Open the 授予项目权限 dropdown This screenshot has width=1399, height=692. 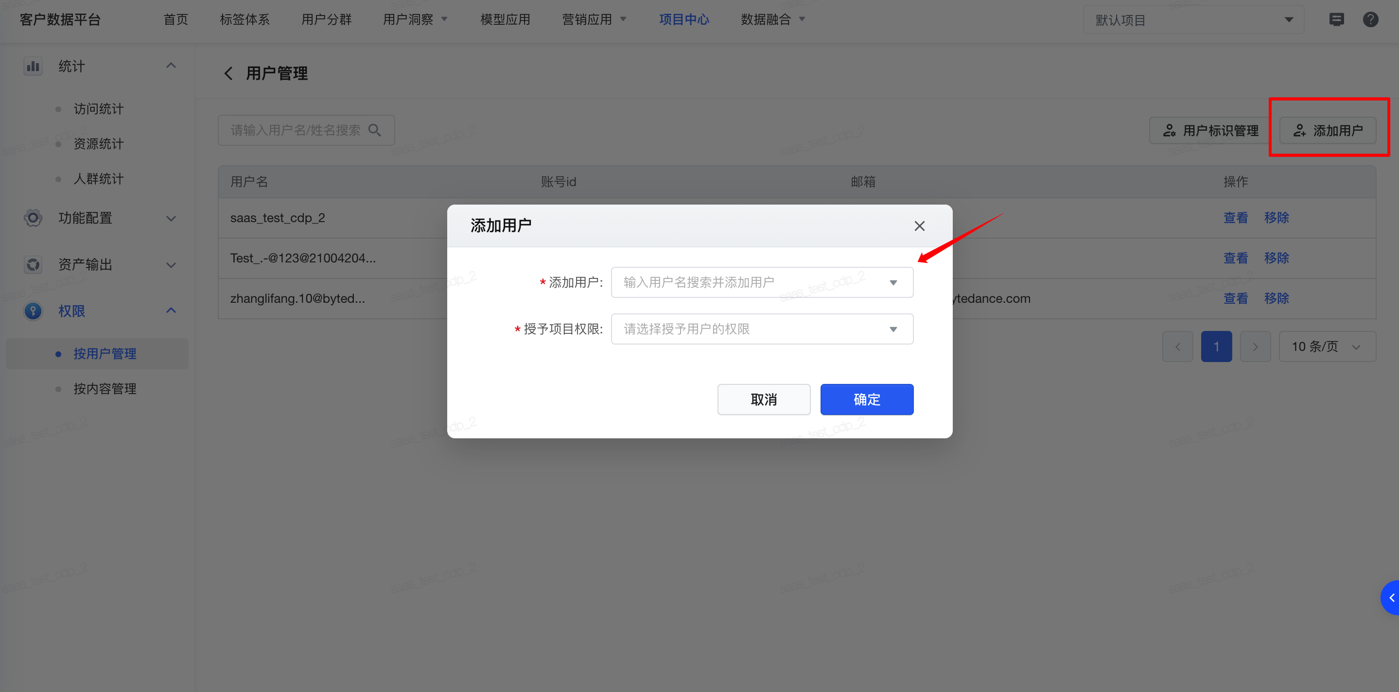pos(762,329)
